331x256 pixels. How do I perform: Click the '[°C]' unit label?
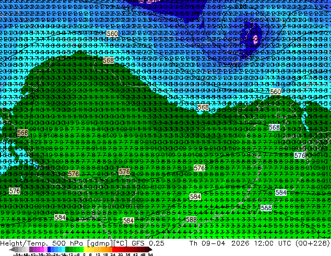pyautogui.click(x=120, y=243)
